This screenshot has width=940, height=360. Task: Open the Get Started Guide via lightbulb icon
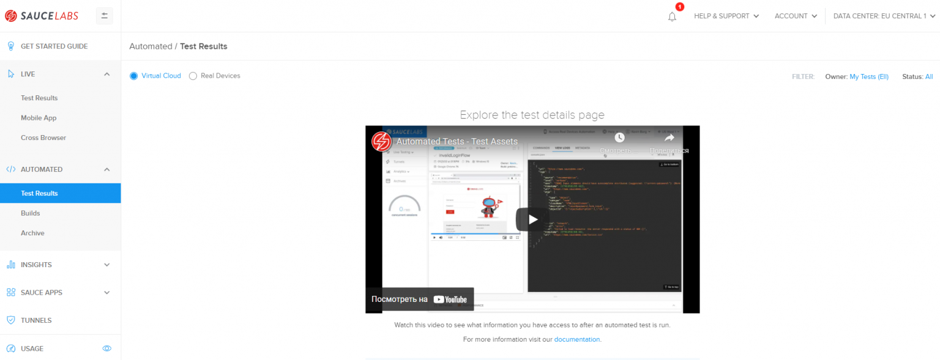point(10,46)
